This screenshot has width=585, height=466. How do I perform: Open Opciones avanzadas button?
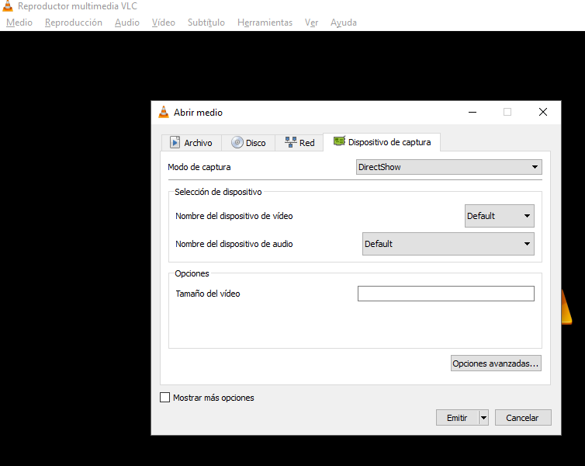pos(496,363)
